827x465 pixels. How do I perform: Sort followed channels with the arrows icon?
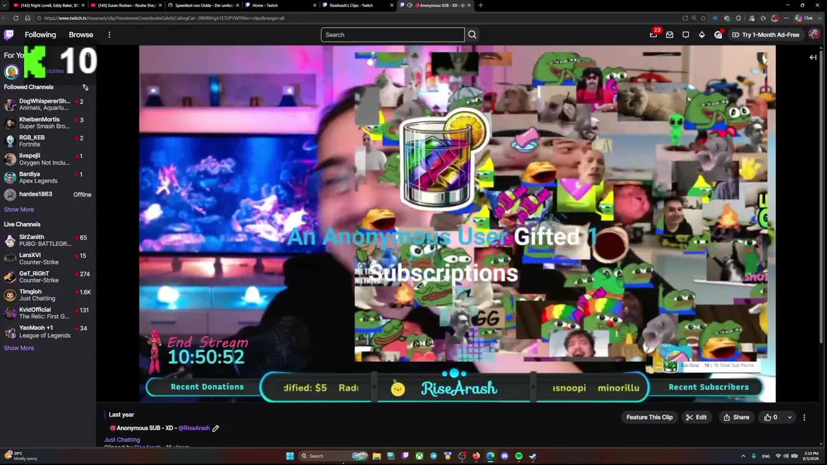pos(85,87)
